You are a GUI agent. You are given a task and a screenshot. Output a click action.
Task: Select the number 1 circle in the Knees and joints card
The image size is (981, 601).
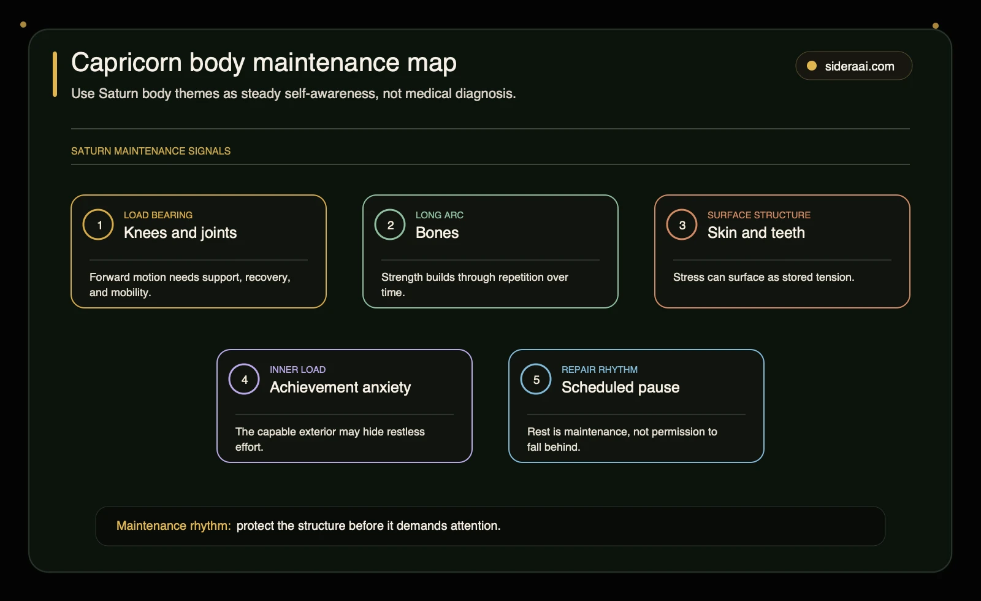click(98, 224)
